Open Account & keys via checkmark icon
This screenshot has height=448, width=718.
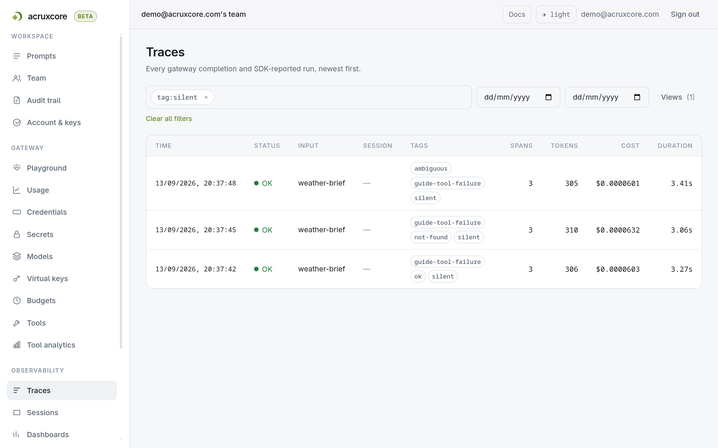17,122
